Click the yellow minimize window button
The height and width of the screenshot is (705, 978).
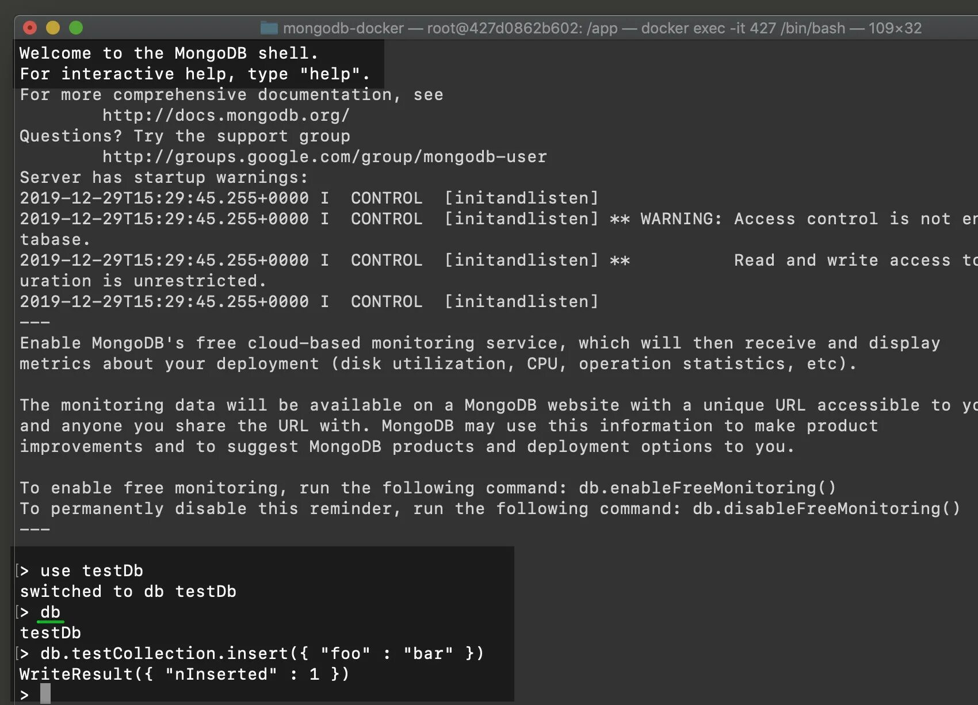(x=53, y=28)
